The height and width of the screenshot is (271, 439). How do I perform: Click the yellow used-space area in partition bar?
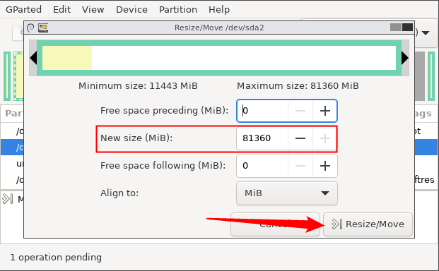pos(67,58)
